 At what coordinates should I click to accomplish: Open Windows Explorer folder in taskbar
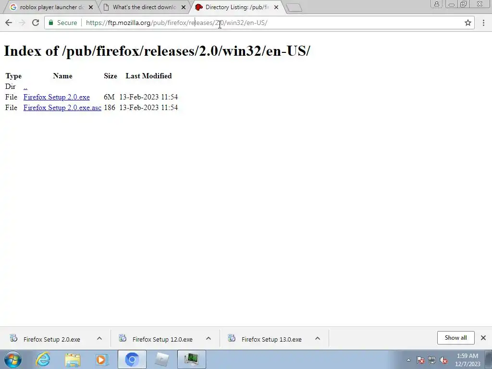(73, 359)
